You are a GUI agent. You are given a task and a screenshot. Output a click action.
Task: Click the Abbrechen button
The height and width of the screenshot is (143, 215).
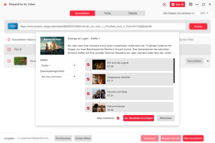pos(166,118)
